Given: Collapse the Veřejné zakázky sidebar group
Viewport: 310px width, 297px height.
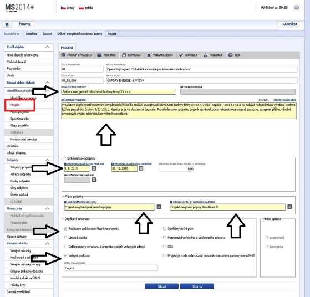Looking at the screenshot, I should (x=47, y=243).
